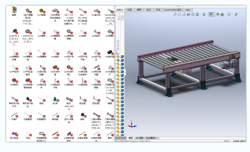Expand the Hide/Show Items dropdown arrow

pyautogui.click(x=214, y=15)
